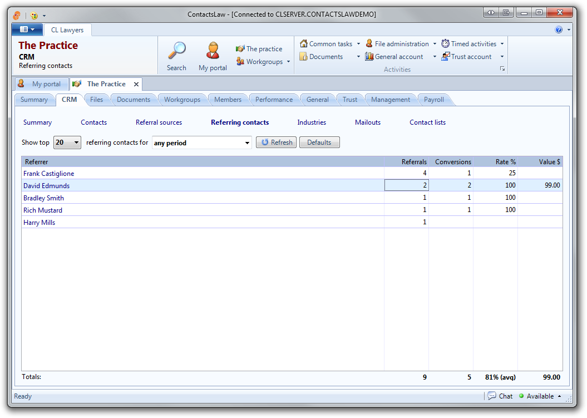The width and height of the screenshot is (587, 418).
Task: Open the Documents main tab
Action: [134, 100]
